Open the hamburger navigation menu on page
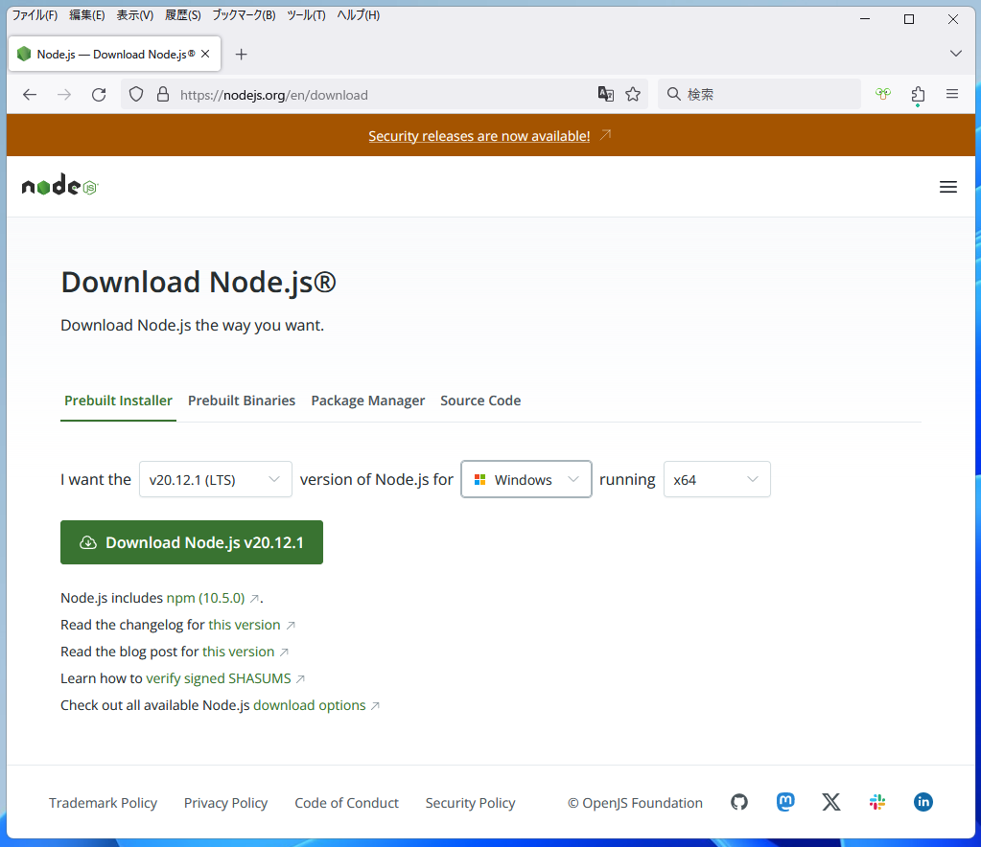Image resolution: width=981 pixels, height=847 pixels. [948, 187]
